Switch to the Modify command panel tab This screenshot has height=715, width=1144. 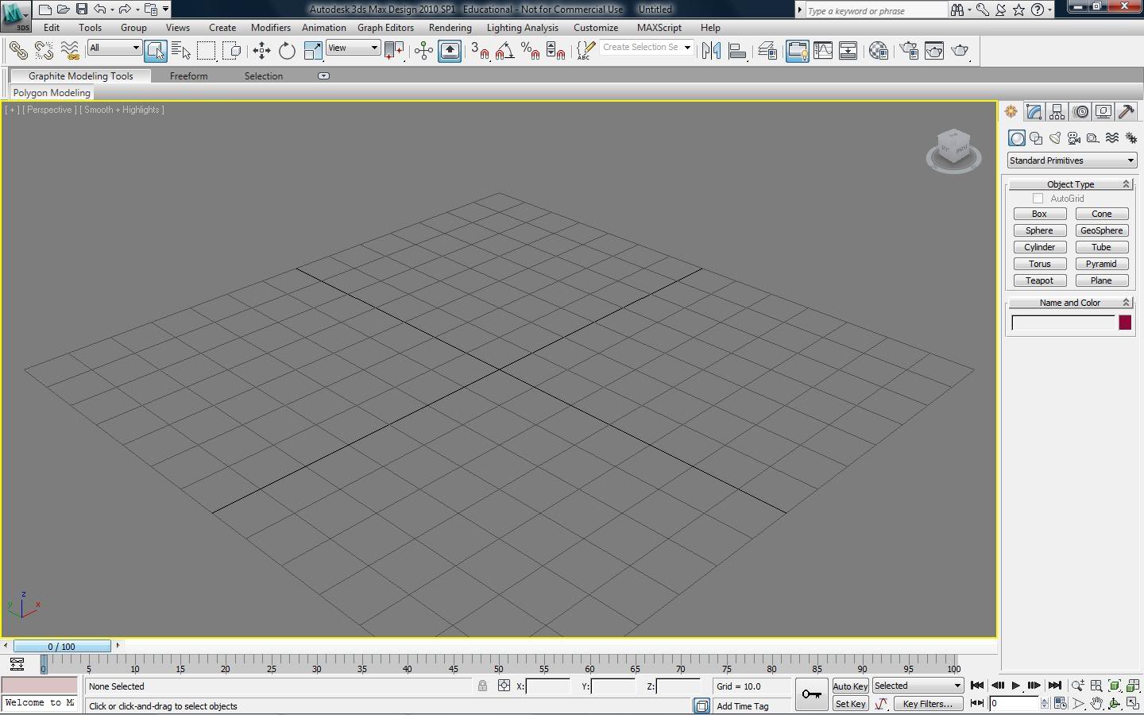pos(1034,112)
